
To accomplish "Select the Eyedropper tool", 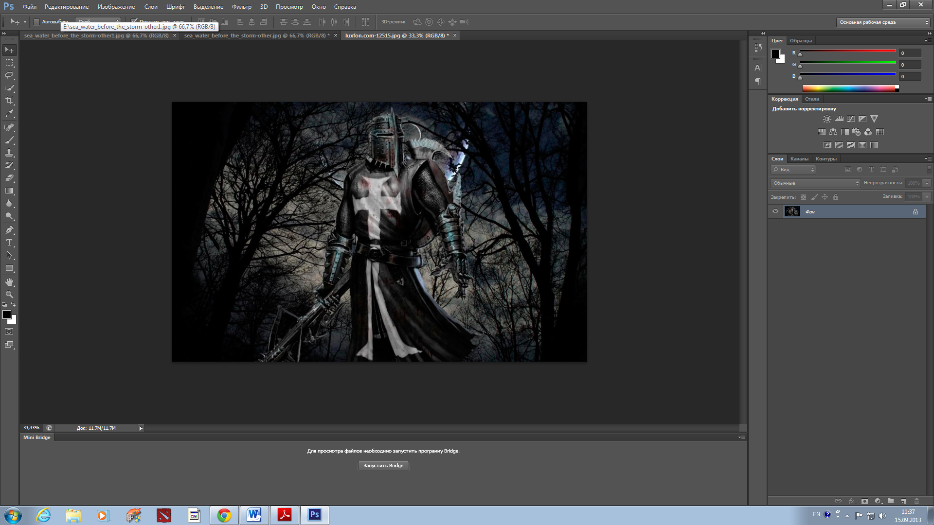I will click(9, 114).
